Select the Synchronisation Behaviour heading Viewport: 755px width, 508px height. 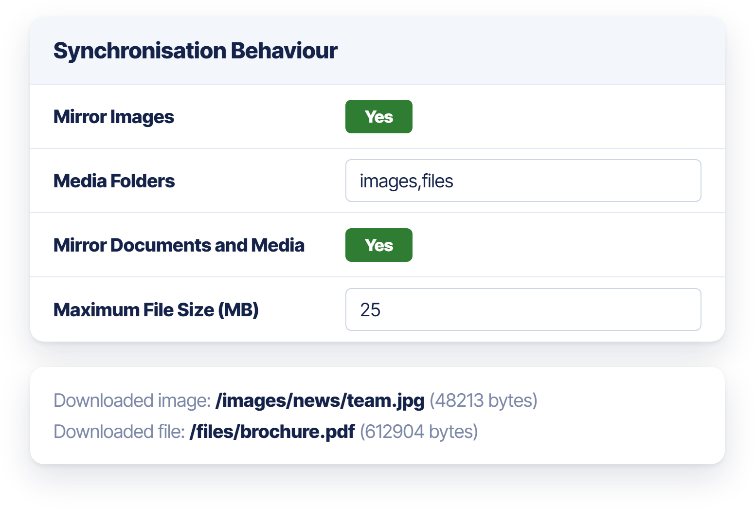(x=196, y=51)
